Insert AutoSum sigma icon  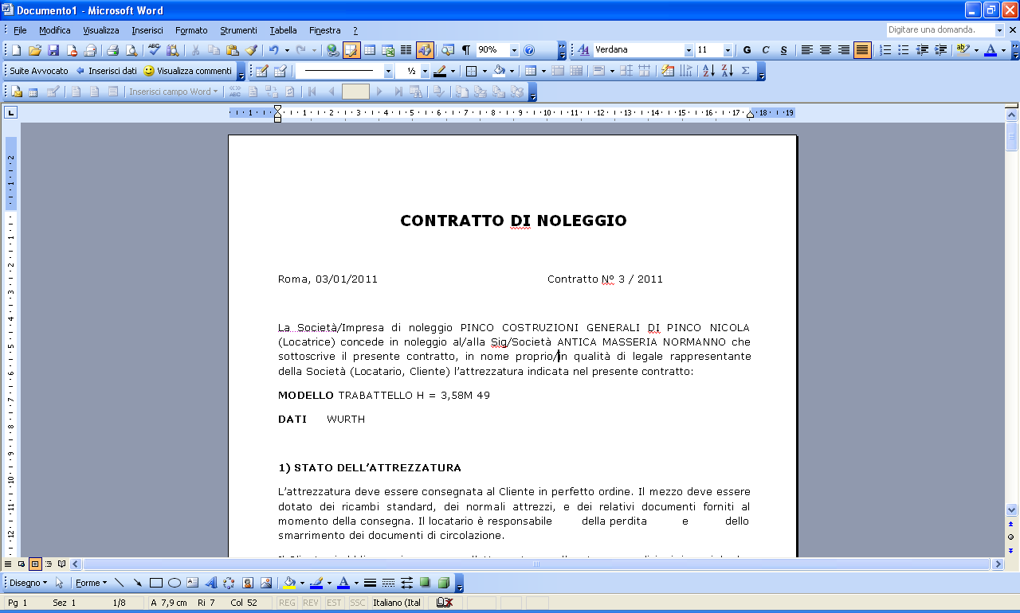745,71
